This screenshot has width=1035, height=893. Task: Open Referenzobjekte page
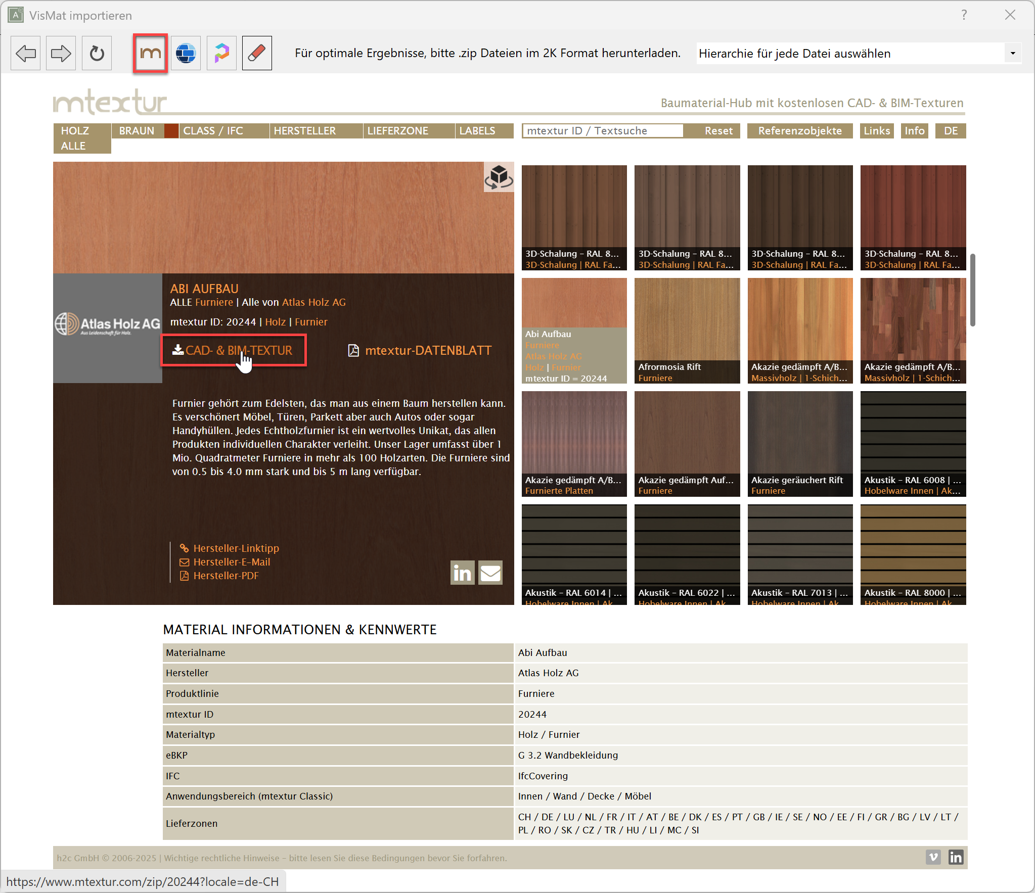(800, 130)
